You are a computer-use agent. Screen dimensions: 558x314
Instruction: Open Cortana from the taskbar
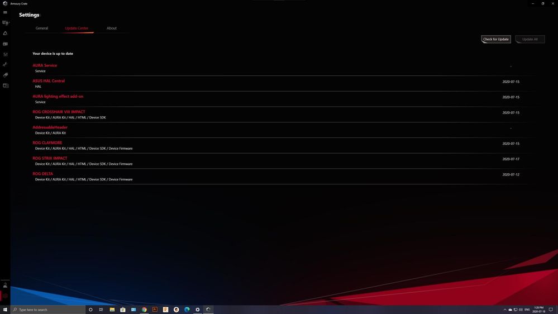(x=90, y=310)
